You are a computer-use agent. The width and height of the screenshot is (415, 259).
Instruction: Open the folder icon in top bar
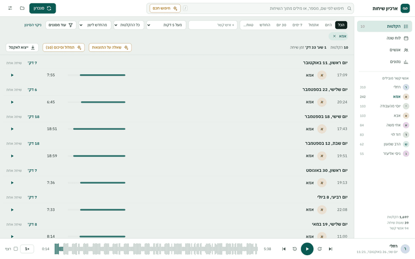pos(22,8)
